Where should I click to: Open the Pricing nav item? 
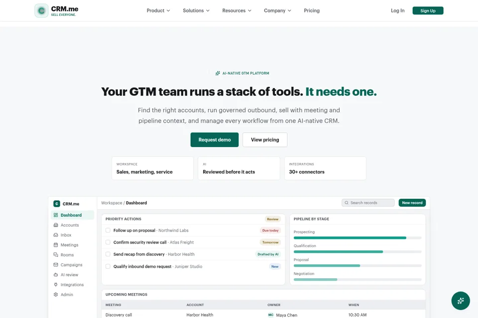(x=312, y=10)
